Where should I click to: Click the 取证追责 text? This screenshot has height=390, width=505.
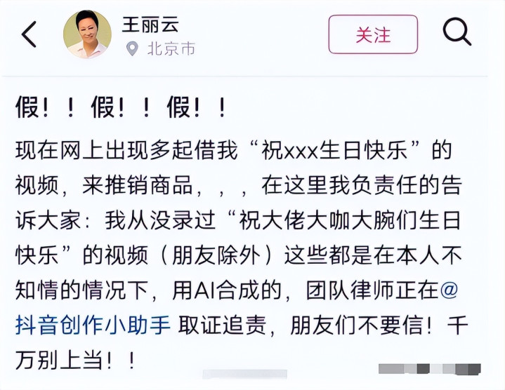tap(222, 325)
